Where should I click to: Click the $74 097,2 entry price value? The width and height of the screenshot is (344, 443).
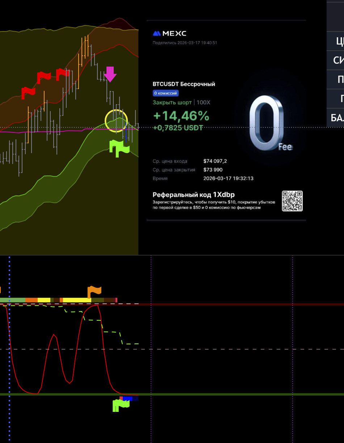(x=215, y=161)
